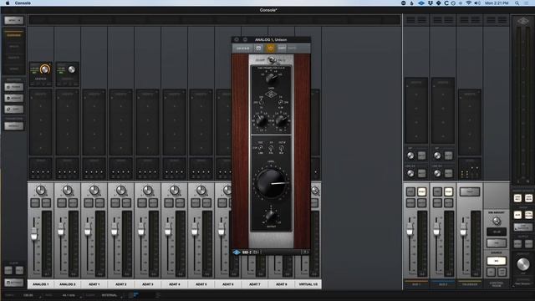
Task: Switch to the INPUTS view tab
Action: 14,47
